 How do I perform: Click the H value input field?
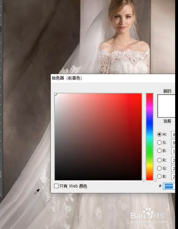click(x=173, y=135)
